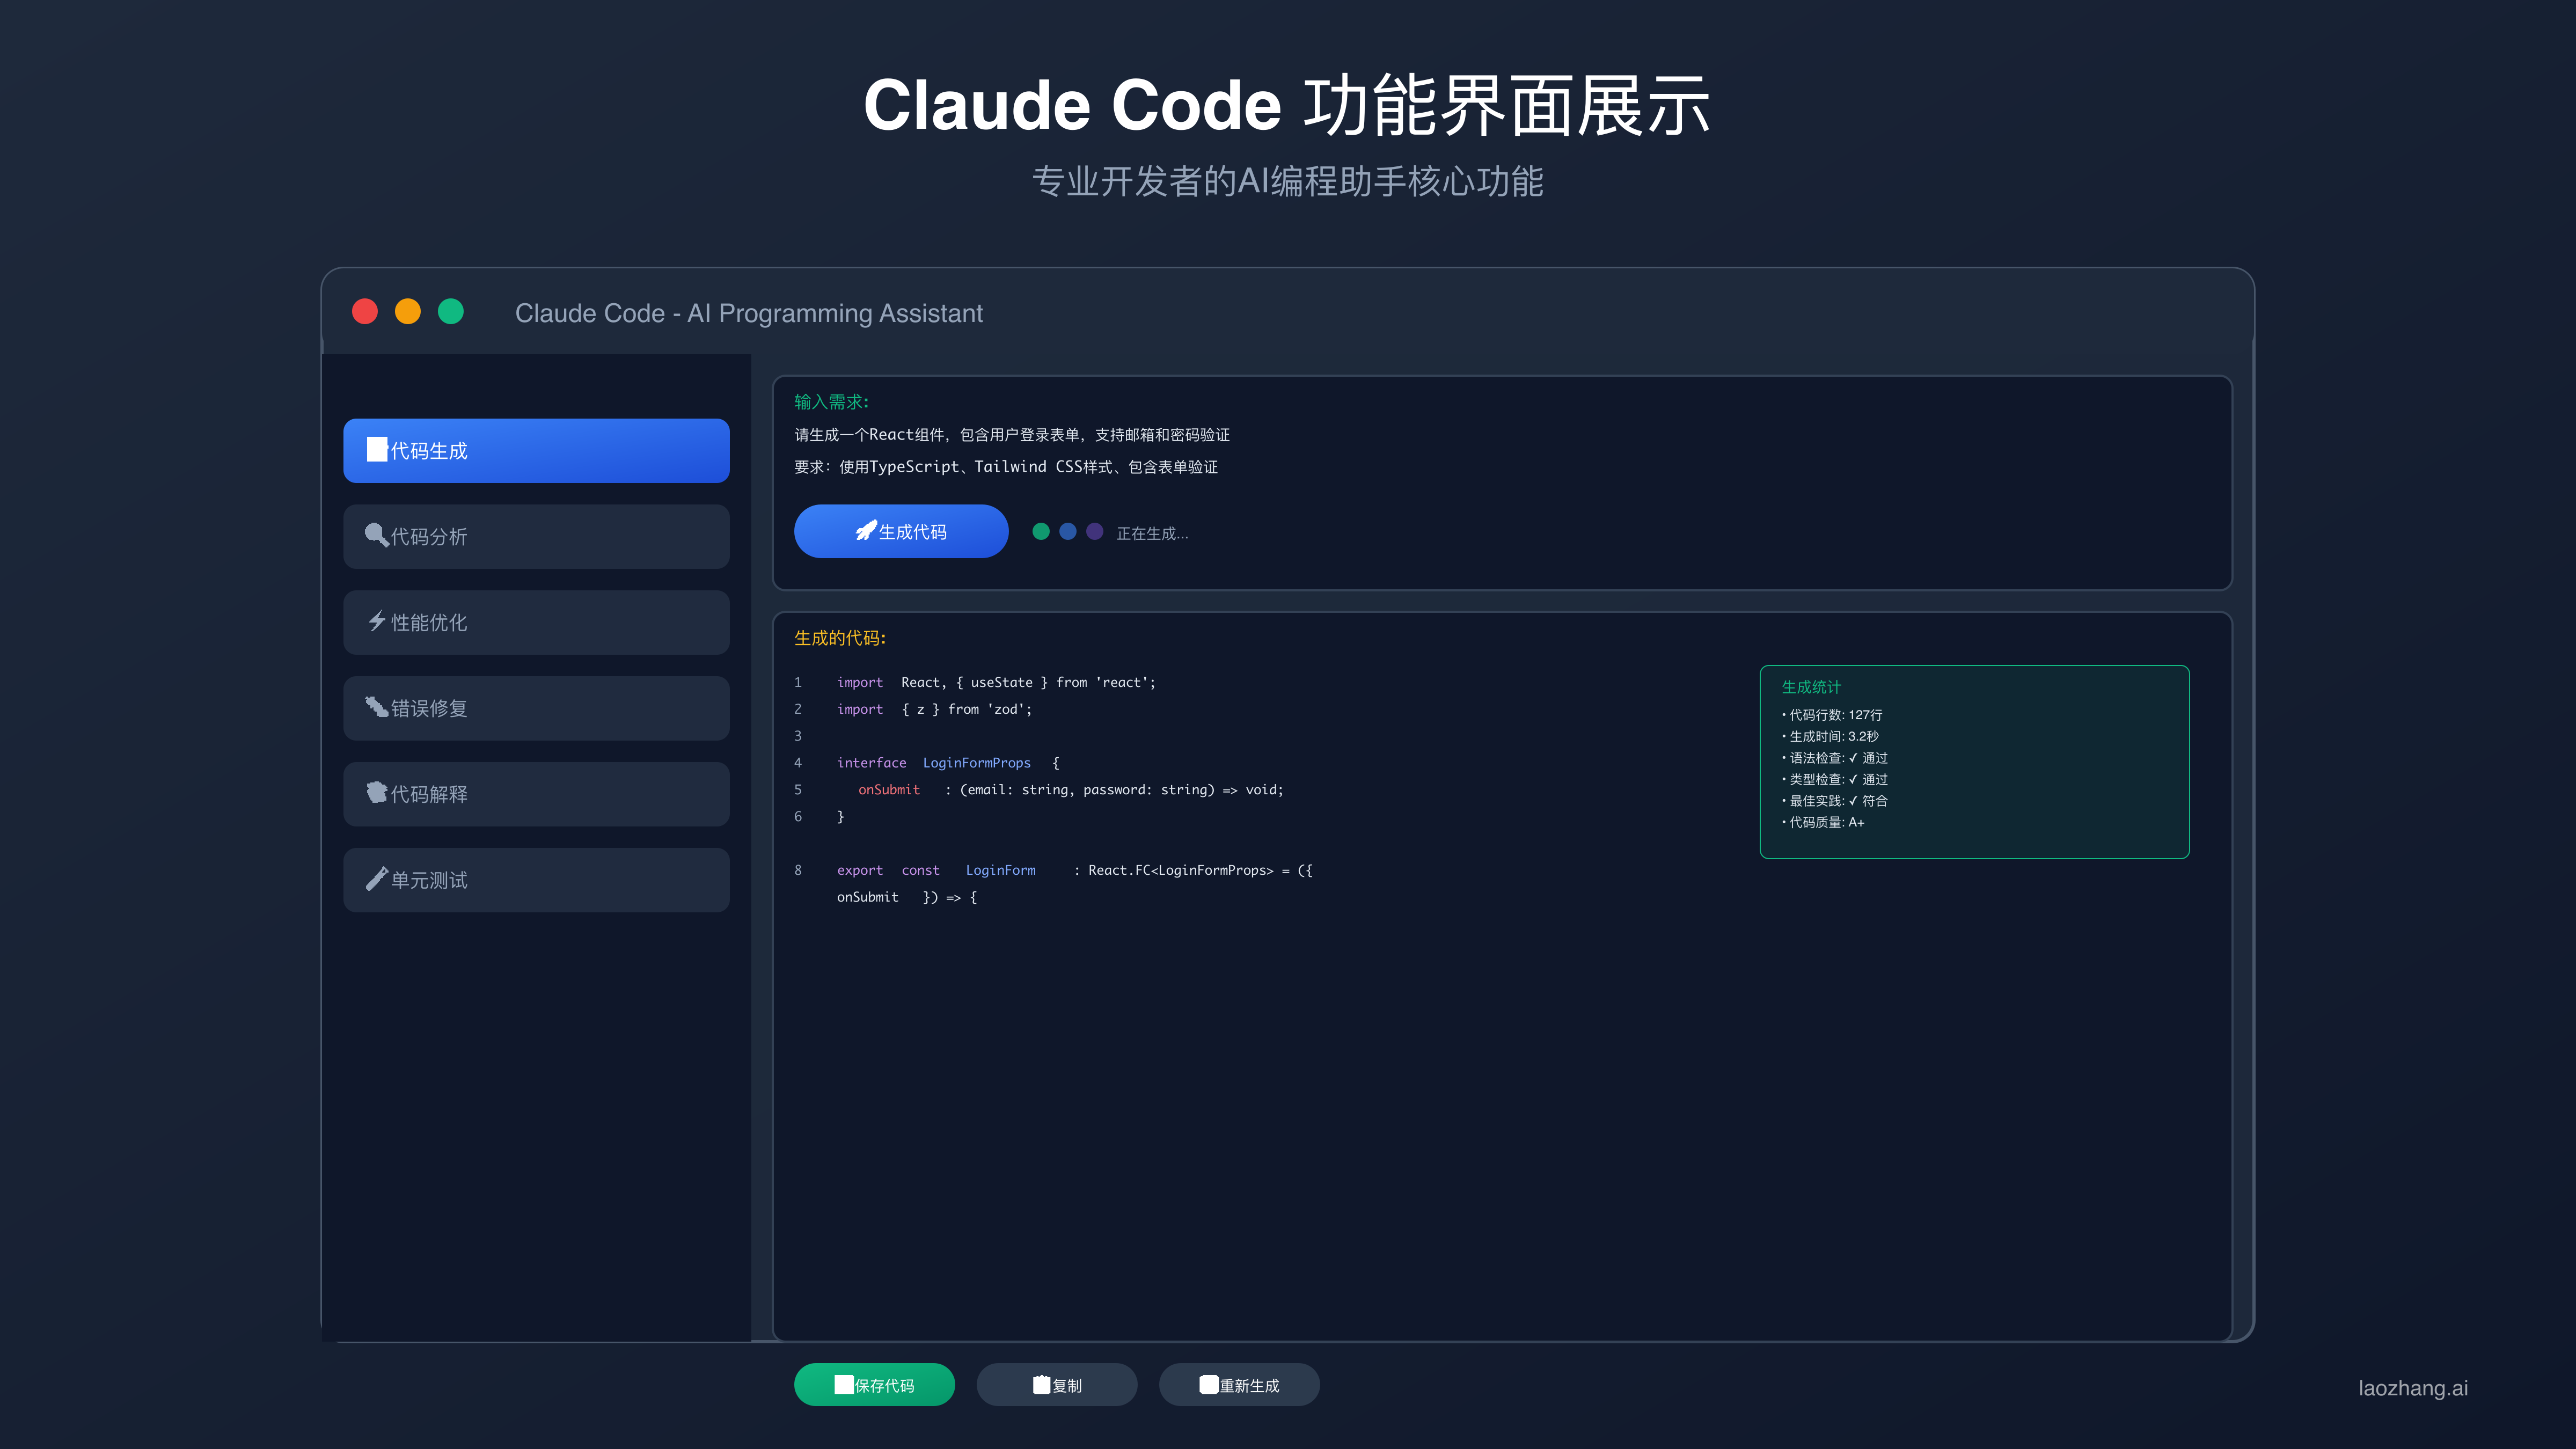Screen dimensions: 2576x1449
Task: Click line number 8 in code gutter
Action: click(x=798, y=870)
